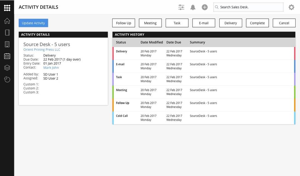Click the Task row summary text
Image resolution: width=300 pixels, height=176 pixels.
(203, 77)
